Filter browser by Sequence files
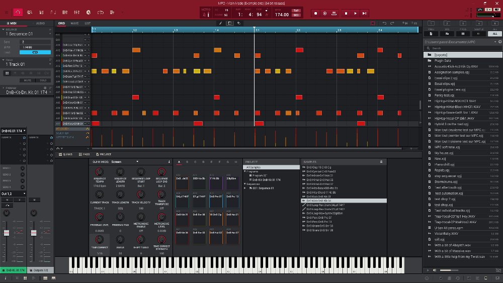 447,33
